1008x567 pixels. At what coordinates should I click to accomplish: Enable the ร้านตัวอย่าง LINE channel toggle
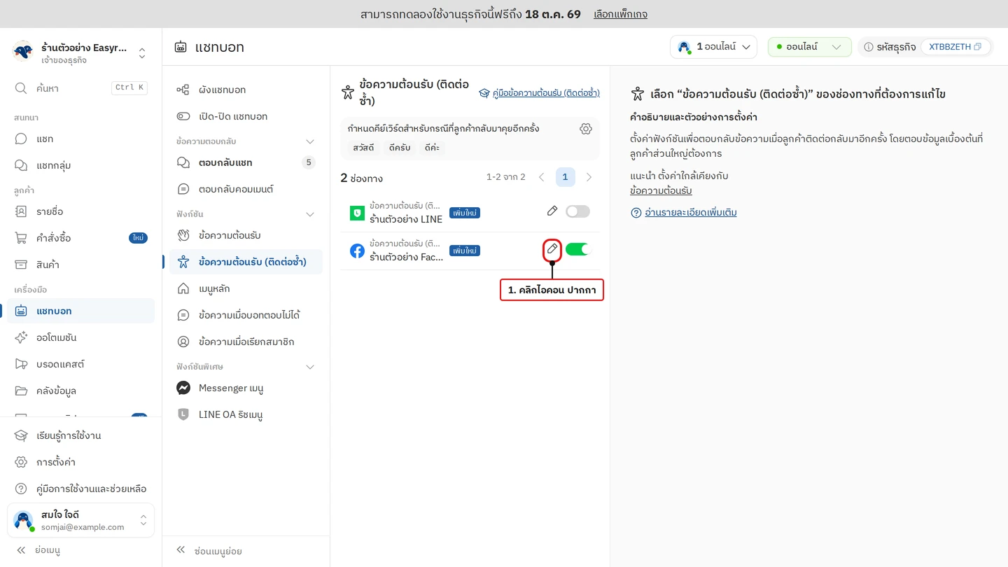577,211
